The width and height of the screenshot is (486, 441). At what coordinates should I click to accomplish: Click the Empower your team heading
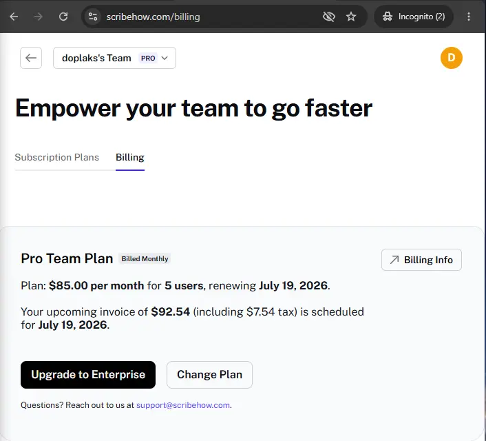(193, 108)
